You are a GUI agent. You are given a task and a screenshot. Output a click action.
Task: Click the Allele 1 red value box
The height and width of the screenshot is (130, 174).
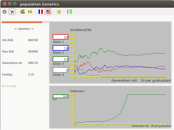tap(61, 37)
